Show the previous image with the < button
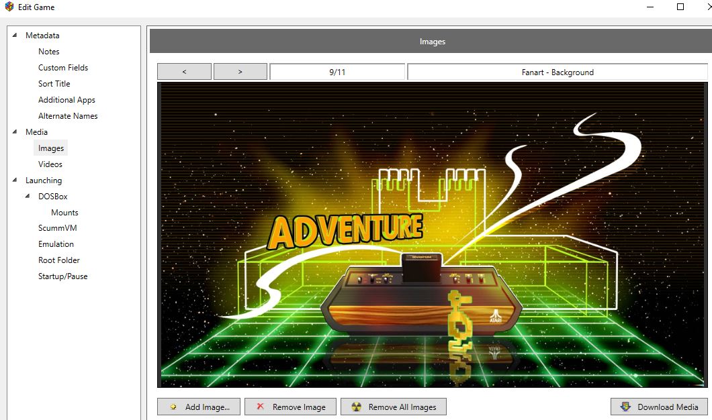Image resolution: width=712 pixels, height=420 pixels. [184, 72]
